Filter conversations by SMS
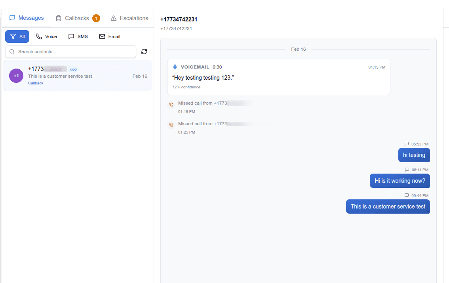The image size is (449, 283). (78, 36)
